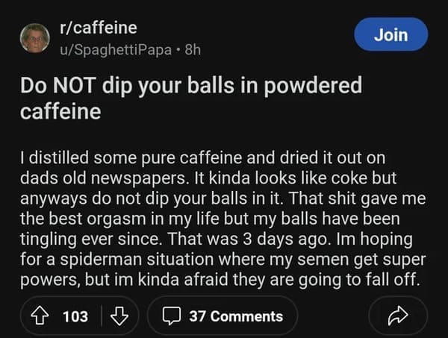Click the number 37 beside comment icon
The height and width of the screenshot is (338, 448).
point(197,316)
